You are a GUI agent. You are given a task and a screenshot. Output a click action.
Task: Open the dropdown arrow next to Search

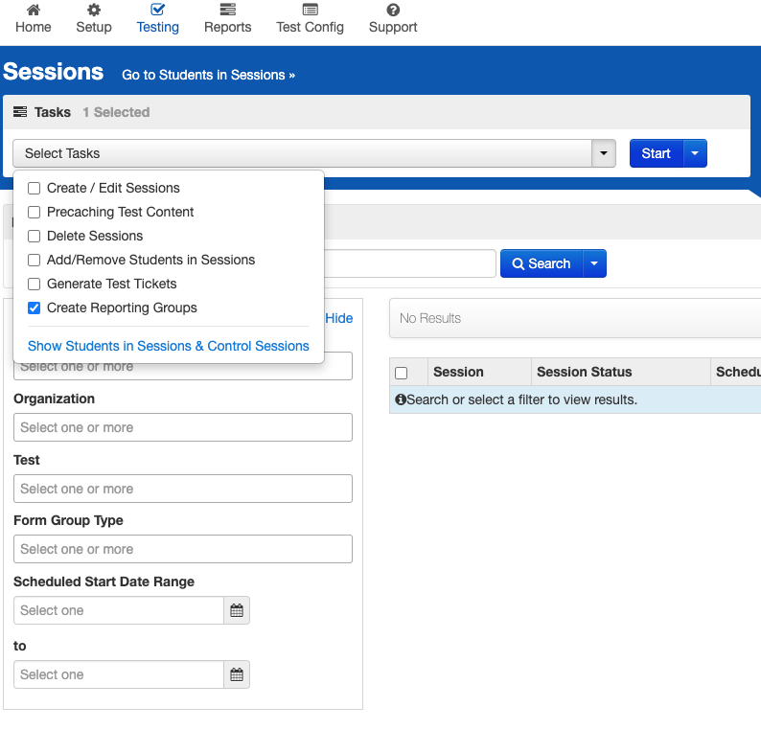click(594, 263)
